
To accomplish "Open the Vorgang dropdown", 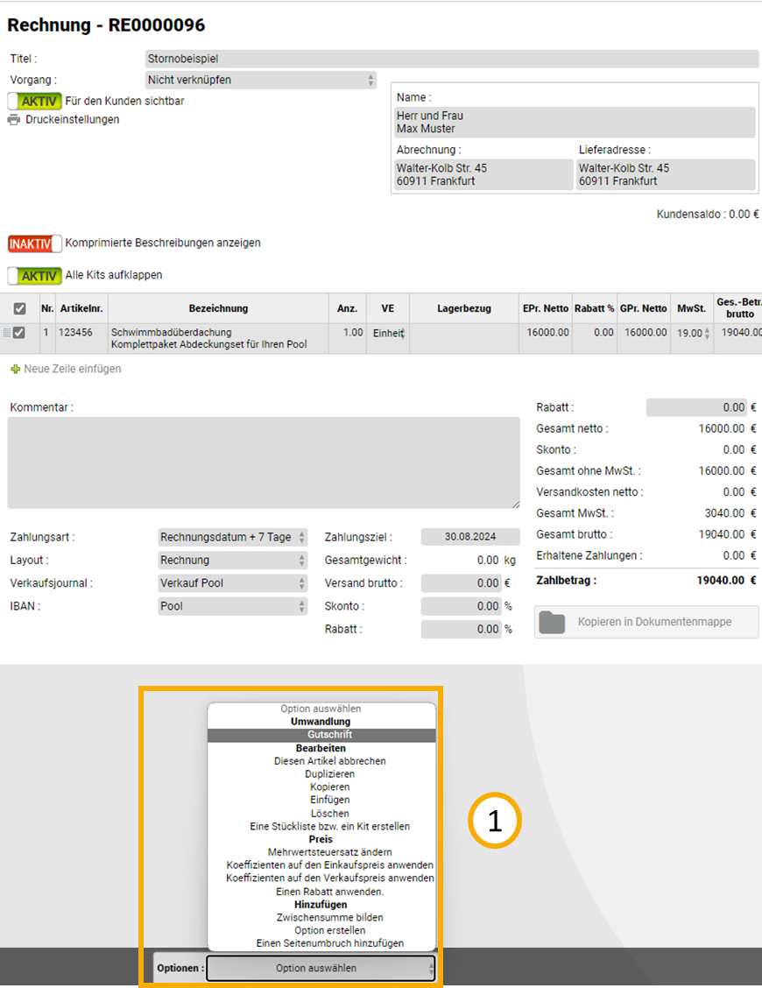I will [261, 80].
